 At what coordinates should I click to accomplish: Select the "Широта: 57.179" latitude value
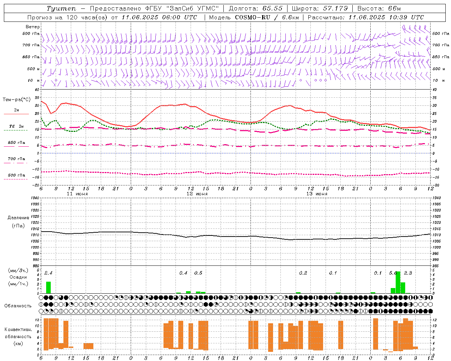click(x=320, y=8)
